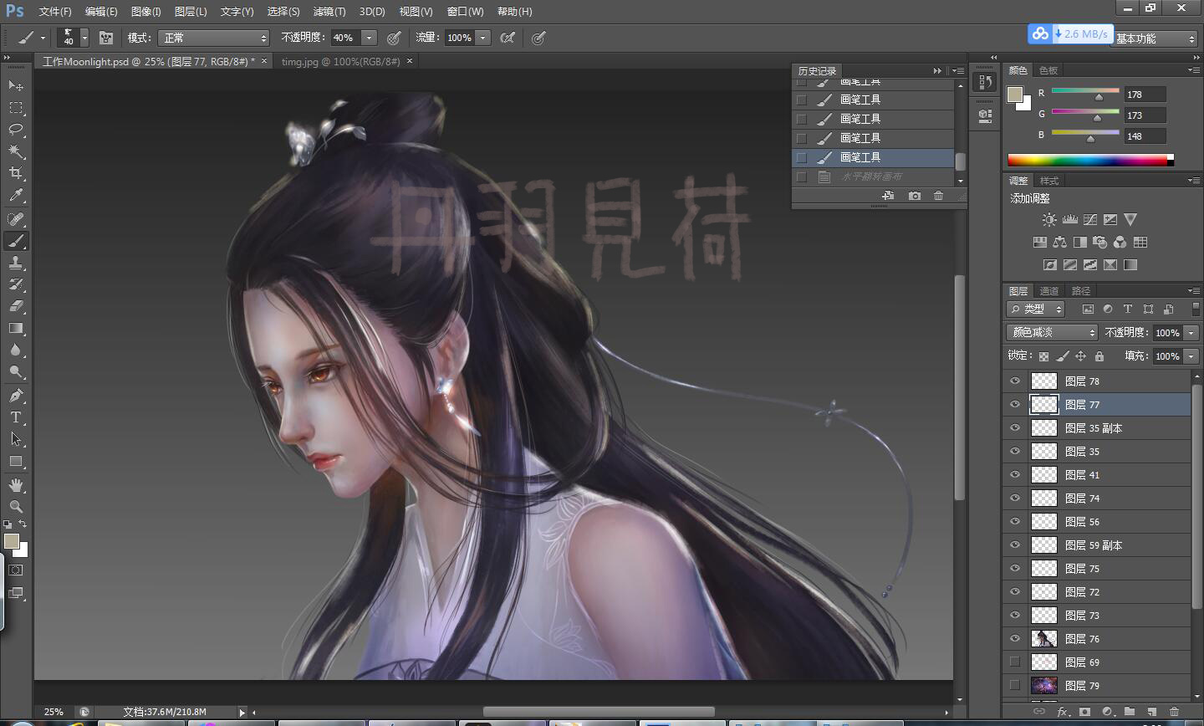Image resolution: width=1204 pixels, height=726 pixels.
Task: Hide layer 图层 35 副本
Action: (x=1015, y=428)
